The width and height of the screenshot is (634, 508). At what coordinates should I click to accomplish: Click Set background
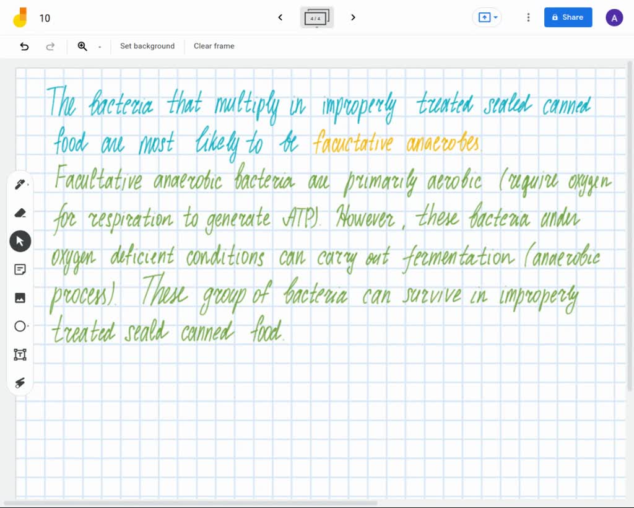(x=147, y=46)
